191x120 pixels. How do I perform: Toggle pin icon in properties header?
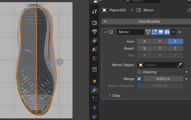click(189, 10)
